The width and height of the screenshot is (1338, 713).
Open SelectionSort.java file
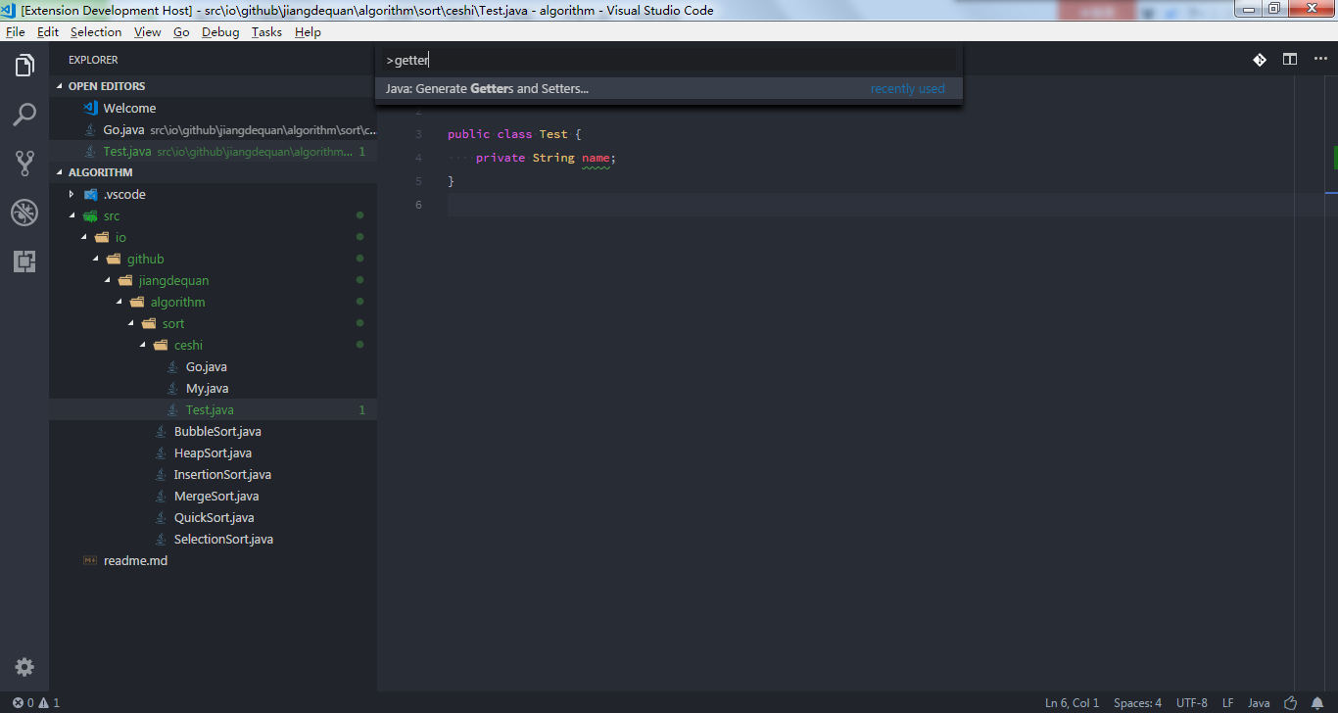[x=213, y=539]
